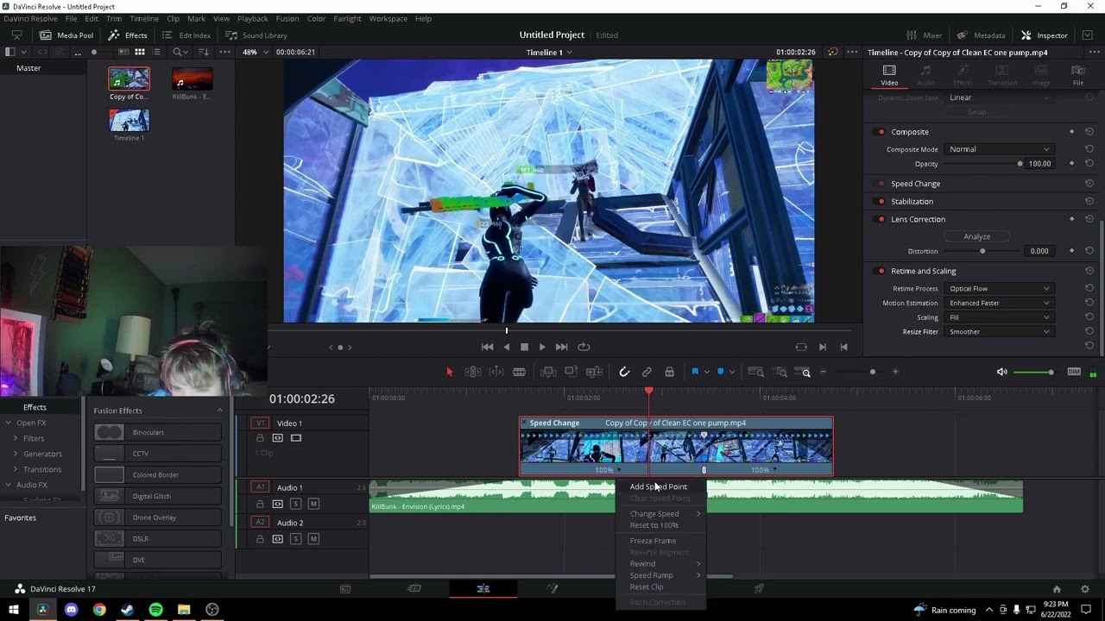The width and height of the screenshot is (1105, 621).
Task: Click the Replace Clip tool icon
Action: pyautogui.click(x=594, y=372)
